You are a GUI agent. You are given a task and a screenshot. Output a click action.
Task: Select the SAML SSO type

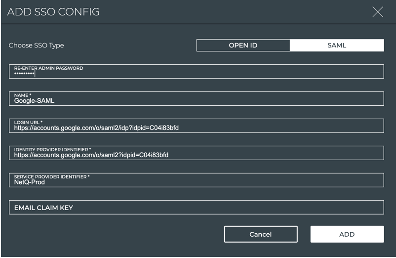point(337,45)
